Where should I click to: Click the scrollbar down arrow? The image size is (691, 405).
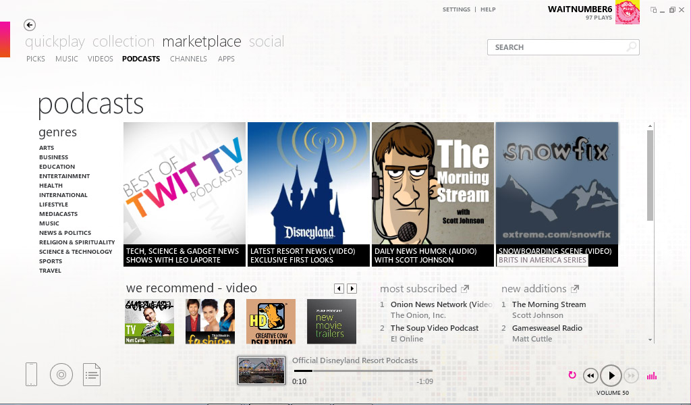650,340
